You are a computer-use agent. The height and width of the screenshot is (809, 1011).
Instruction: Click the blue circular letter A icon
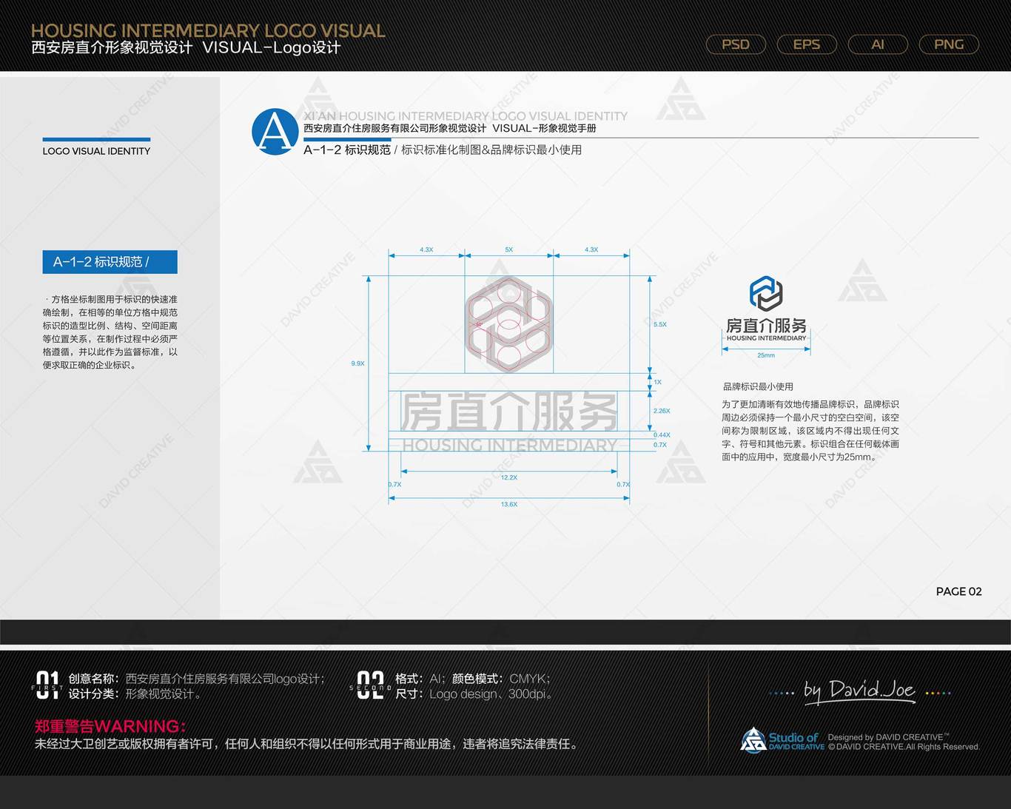[275, 132]
